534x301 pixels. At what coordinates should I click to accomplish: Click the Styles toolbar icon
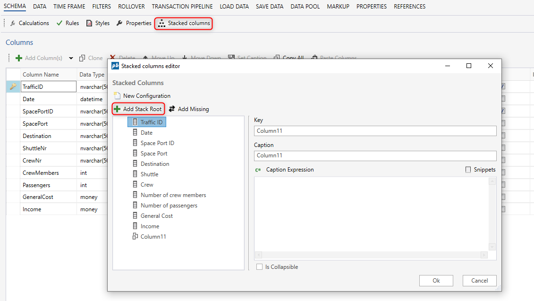[x=89, y=23]
